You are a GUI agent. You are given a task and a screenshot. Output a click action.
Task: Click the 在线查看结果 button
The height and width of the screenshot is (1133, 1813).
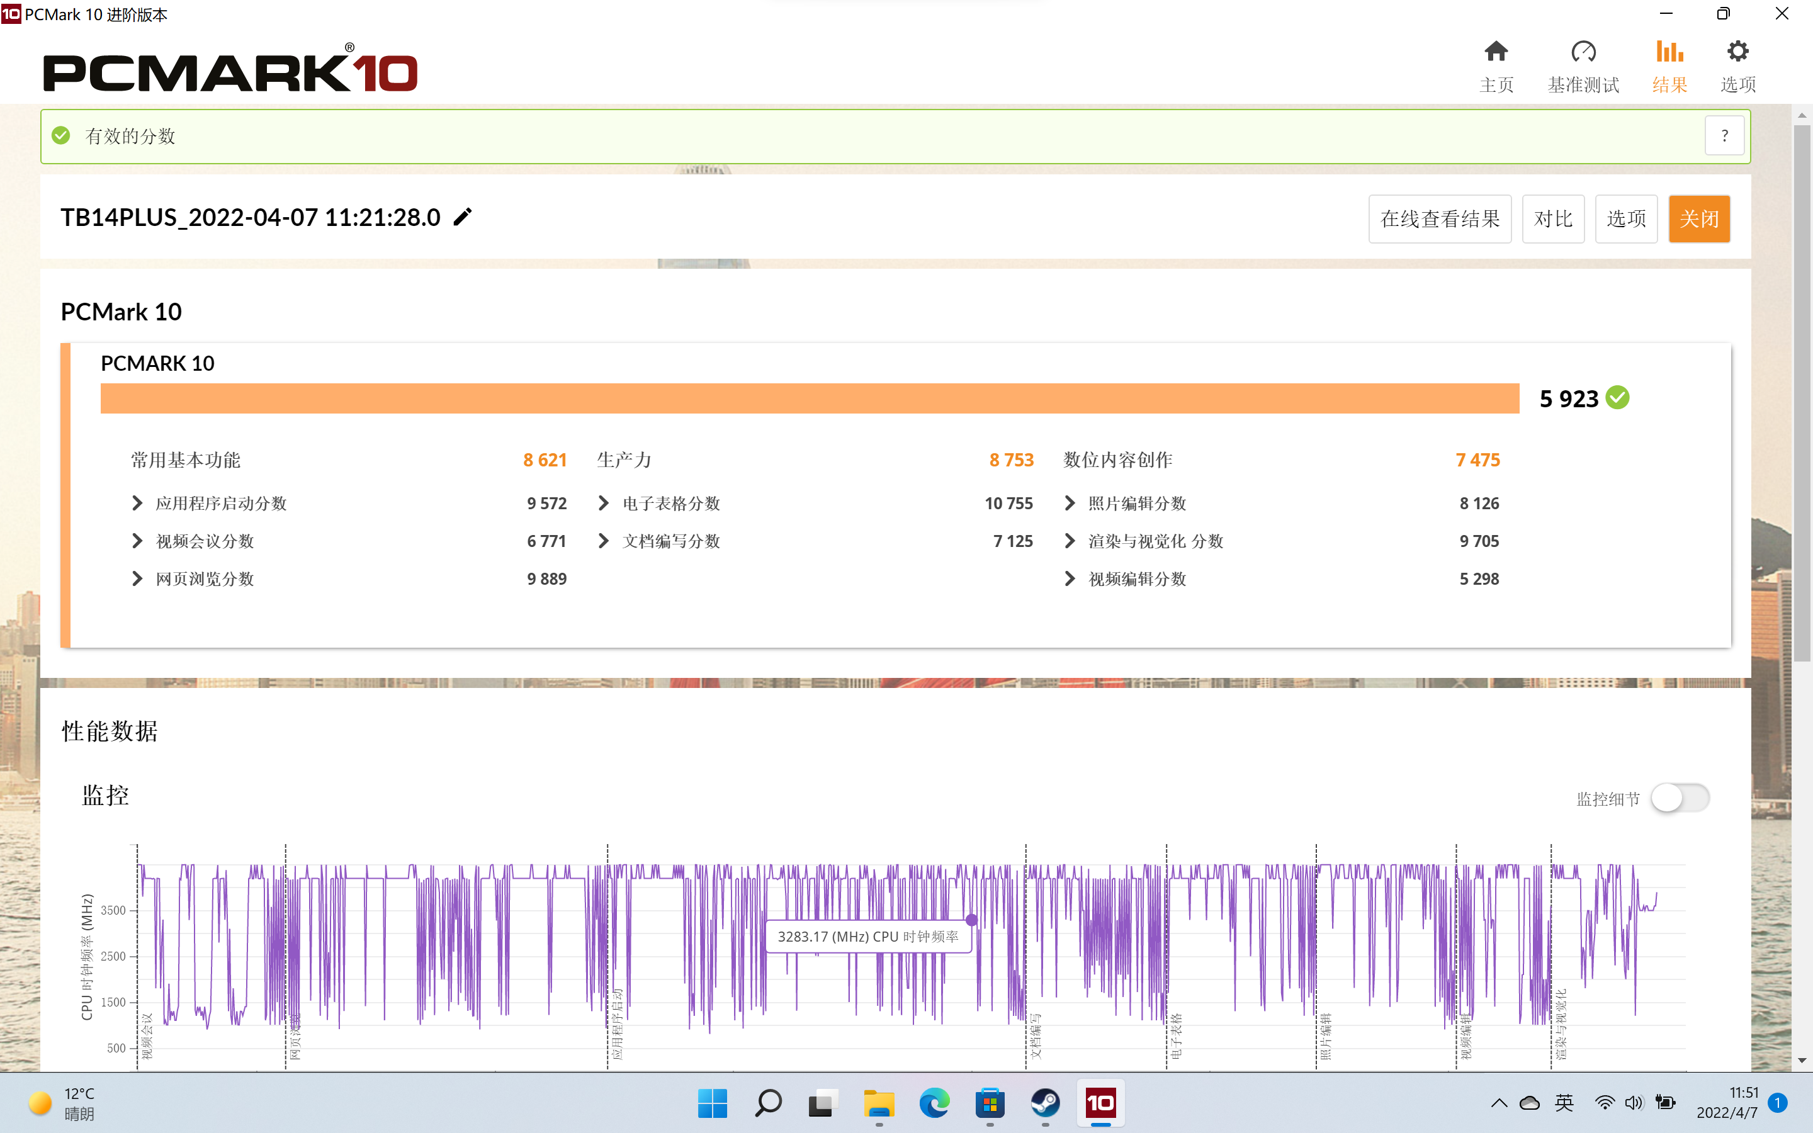pos(1439,219)
